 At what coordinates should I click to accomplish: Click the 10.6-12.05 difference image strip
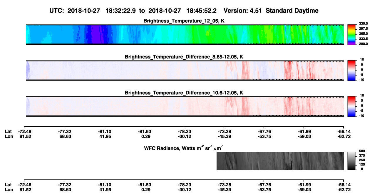coord(185,106)
